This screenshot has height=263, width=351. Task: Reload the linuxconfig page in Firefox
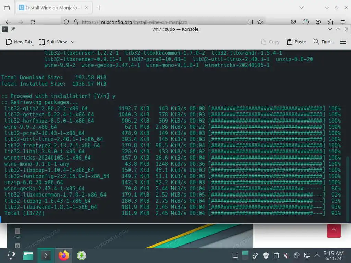(33, 22)
